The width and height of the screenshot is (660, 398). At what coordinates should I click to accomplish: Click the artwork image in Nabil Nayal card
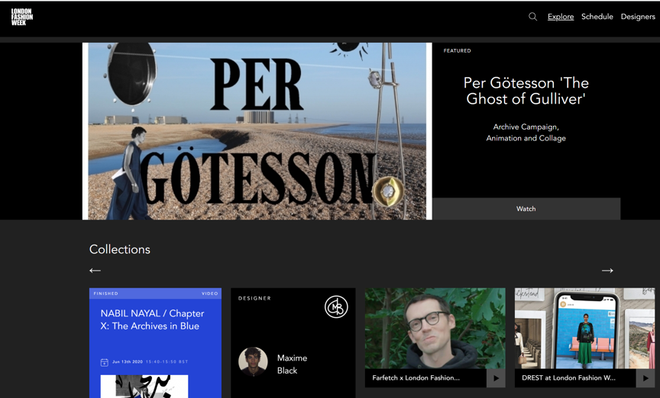point(144,387)
